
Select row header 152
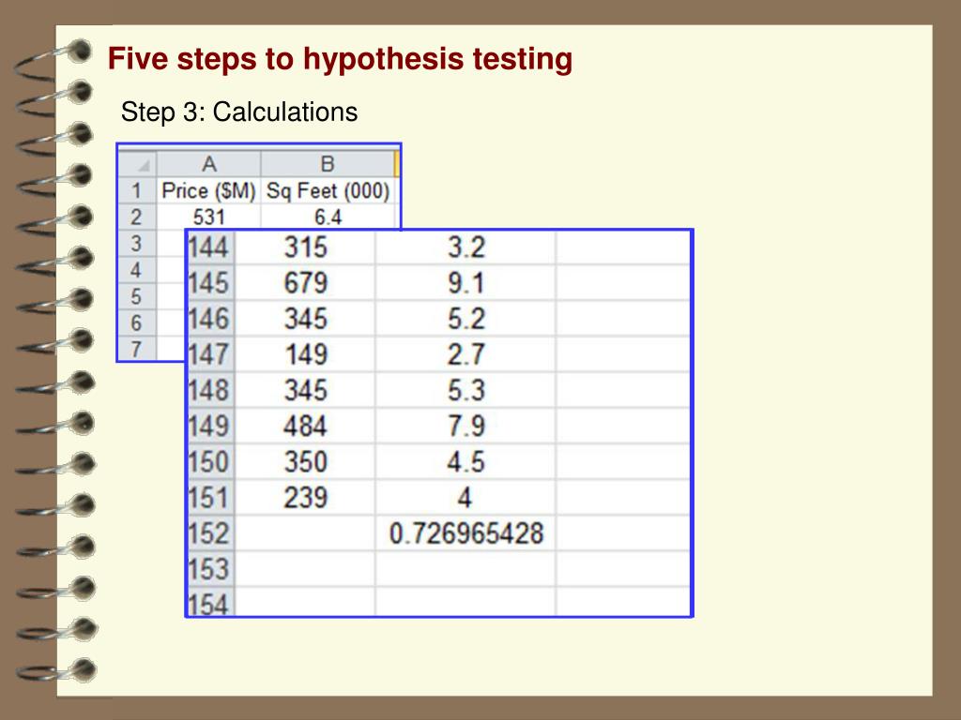(x=210, y=532)
